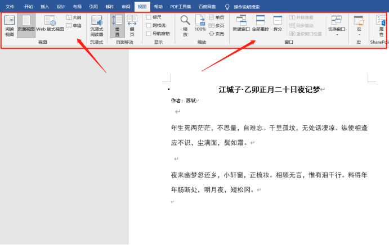Open Outline view (大纲)
Image resolution: width=389 pixels, height=245 pixels.
(x=74, y=17)
